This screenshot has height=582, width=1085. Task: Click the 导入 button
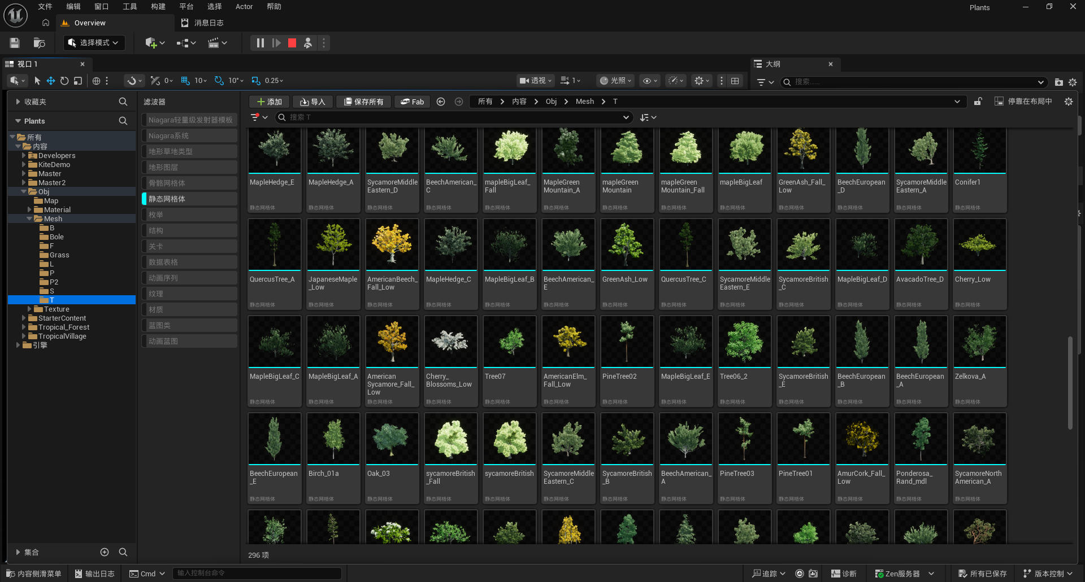point(313,102)
